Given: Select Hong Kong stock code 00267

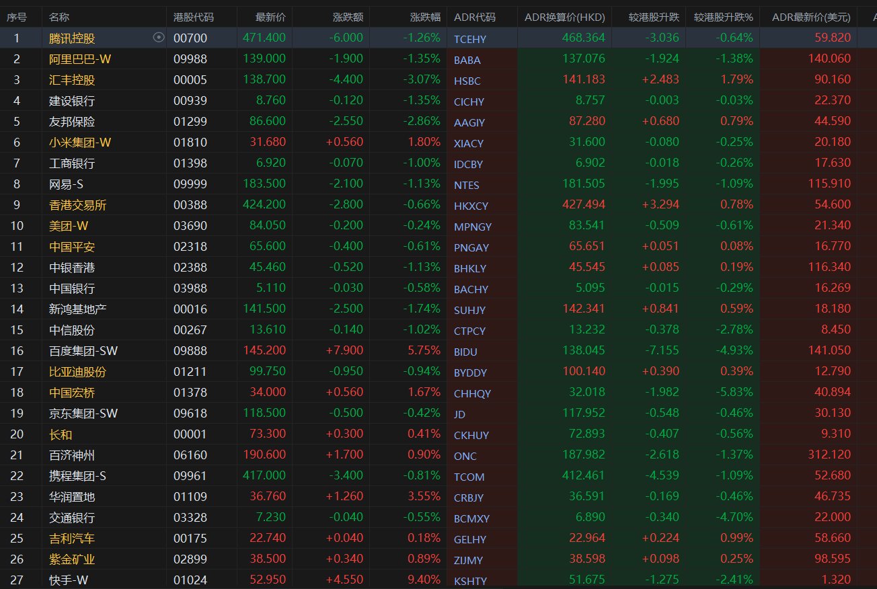Looking at the screenshot, I should click(190, 330).
